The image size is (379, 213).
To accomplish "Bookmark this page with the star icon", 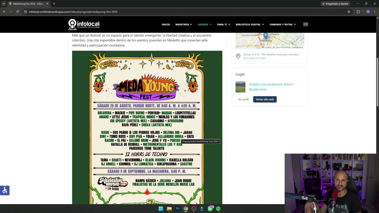I will point(349,12).
